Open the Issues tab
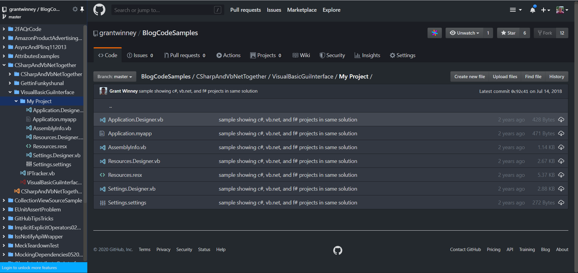Screen dimensions: 578x273 pos(140,55)
